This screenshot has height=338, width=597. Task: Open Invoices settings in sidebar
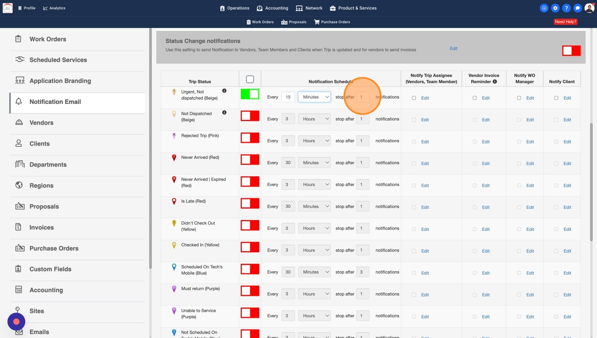click(77, 227)
